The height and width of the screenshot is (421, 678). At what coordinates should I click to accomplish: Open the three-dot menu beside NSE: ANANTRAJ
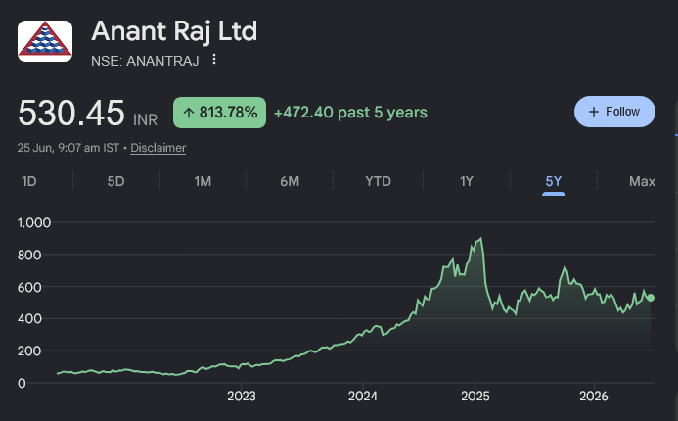coord(214,60)
